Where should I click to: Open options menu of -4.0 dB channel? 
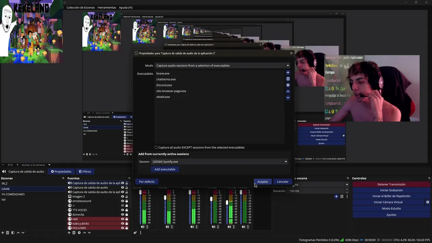[172, 227]
